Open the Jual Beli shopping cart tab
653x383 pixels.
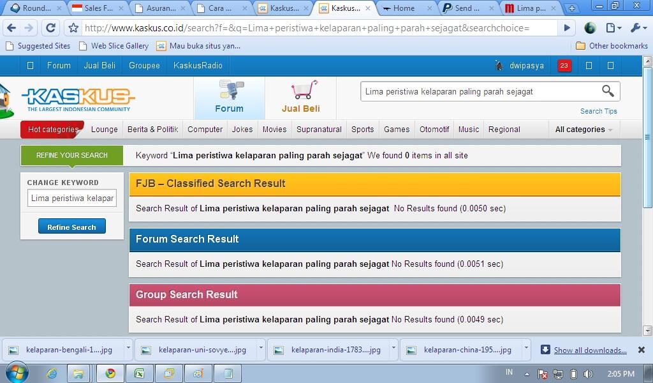point(301,98)
